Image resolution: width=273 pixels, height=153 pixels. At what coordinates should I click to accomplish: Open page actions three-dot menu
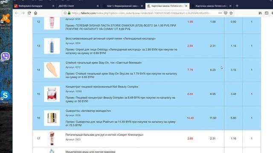coord(220,13)
